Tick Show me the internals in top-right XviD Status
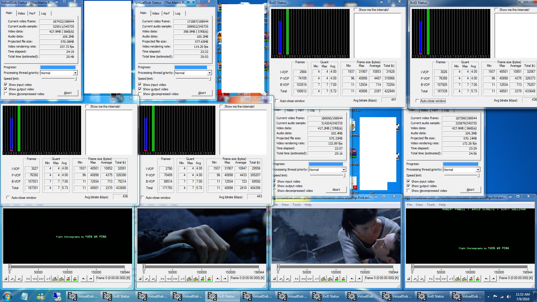The height and width of the screenshot is (302, 537). 496,10
